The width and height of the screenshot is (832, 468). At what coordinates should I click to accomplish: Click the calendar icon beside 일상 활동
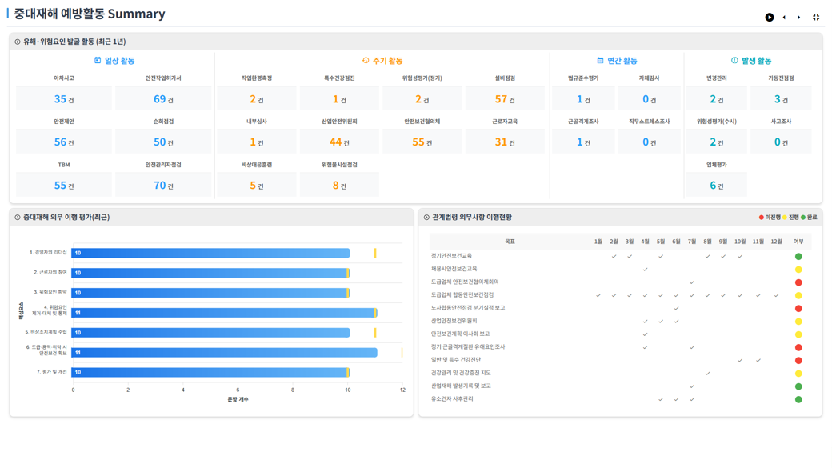(x=98, y=61)
